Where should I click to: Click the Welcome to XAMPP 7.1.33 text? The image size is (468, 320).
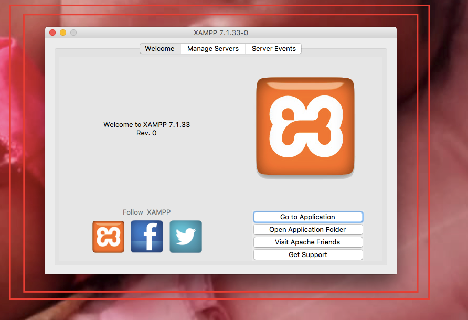(x=146, y=124)
